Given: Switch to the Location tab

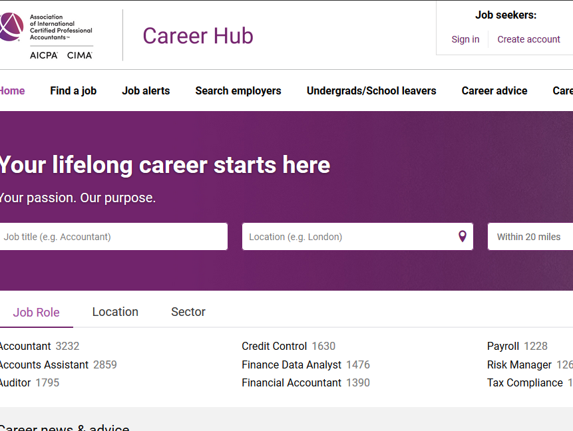Looking at the screenshot, I should point(115,312).
